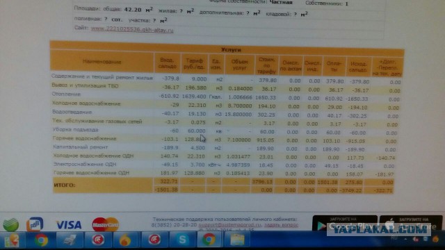Image resolution: width=445 pixels, height=250 pixels.
Task: Select row 'Вывоз и утилизация ТБО'
Action: point(85,85)
